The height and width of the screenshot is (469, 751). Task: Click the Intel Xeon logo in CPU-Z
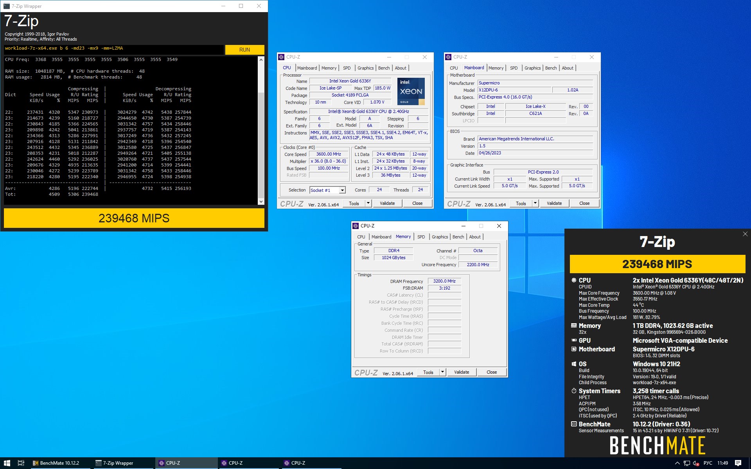click(411, 91)
